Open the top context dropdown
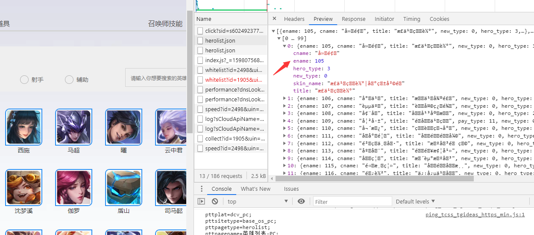Viewport: 534px width, 235px height. tap(258, 201)
